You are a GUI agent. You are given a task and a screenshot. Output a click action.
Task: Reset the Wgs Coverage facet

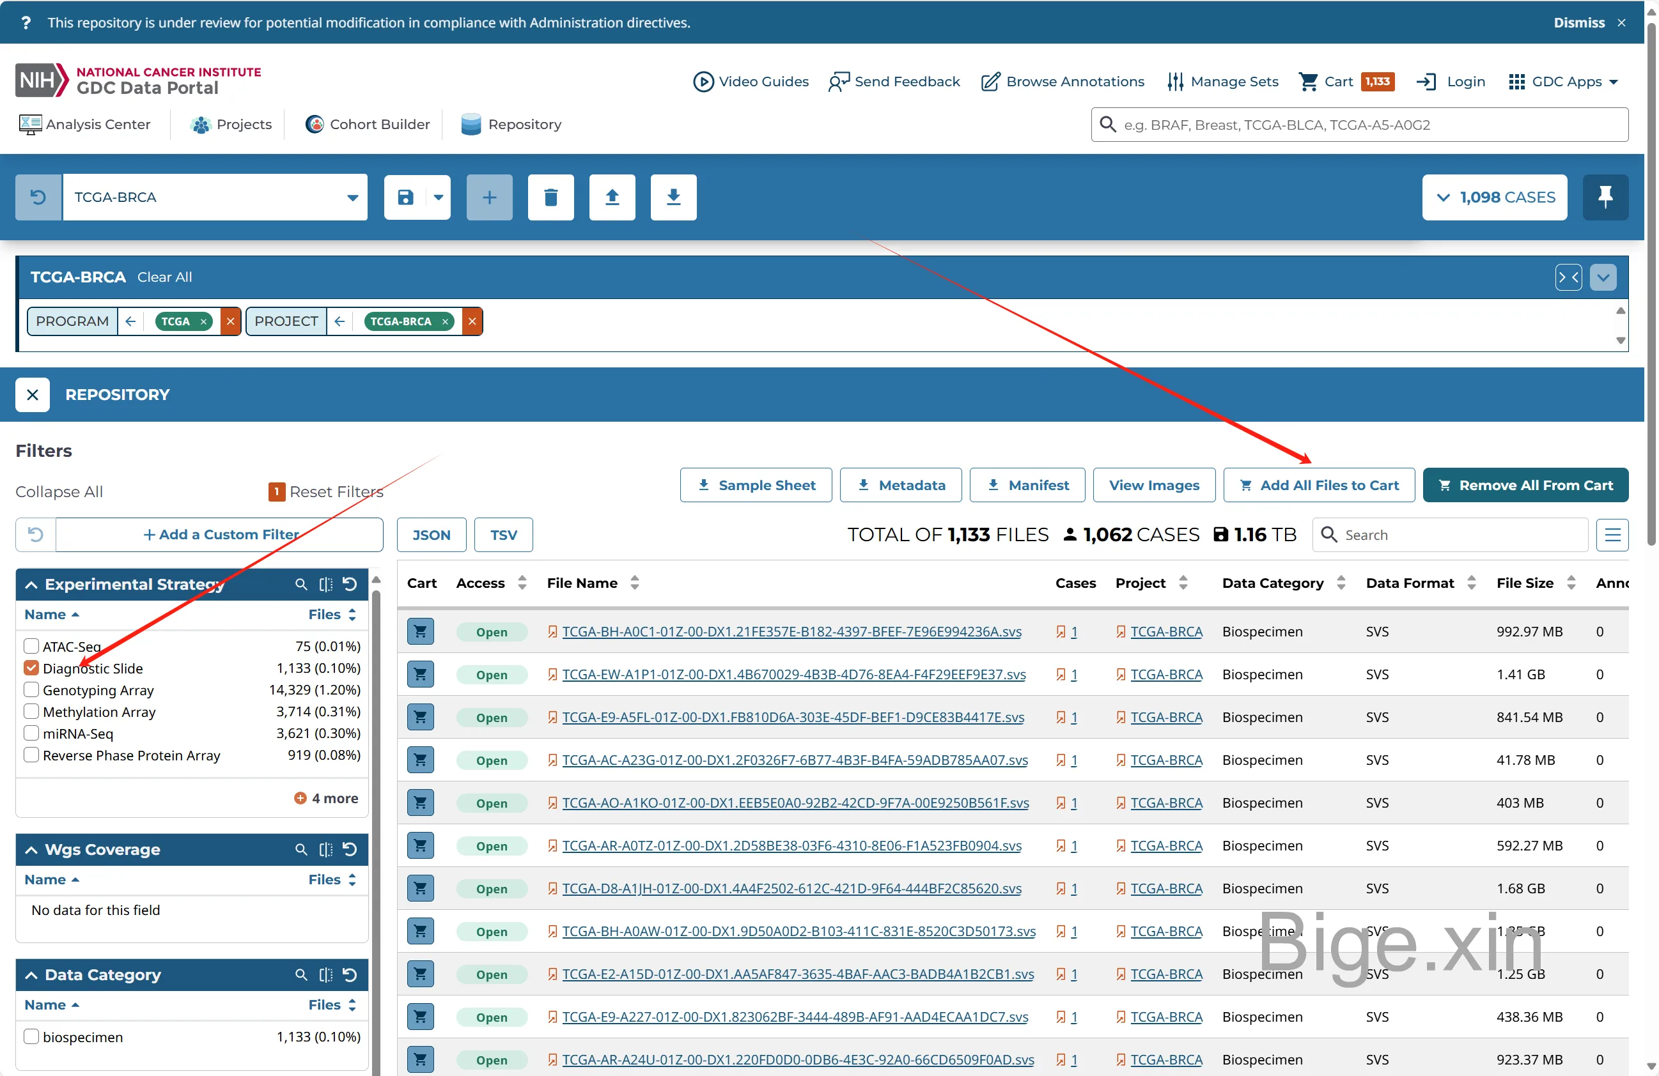[350, 849]
